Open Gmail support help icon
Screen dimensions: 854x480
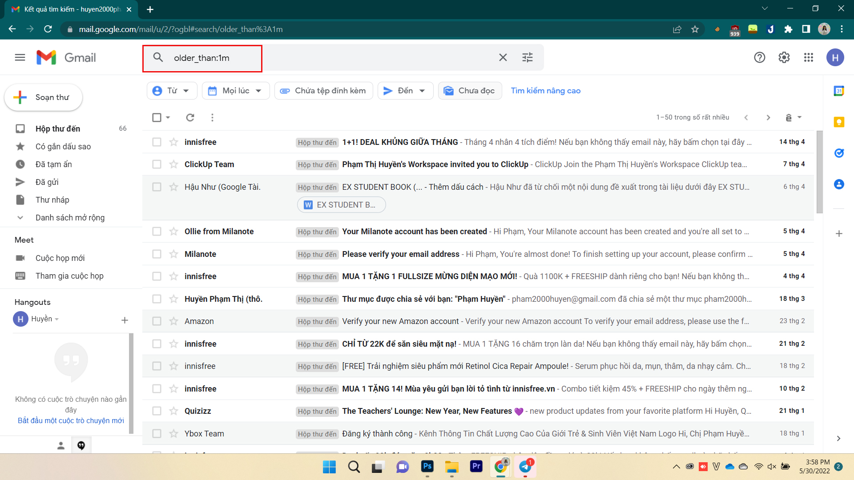[760, 57]
